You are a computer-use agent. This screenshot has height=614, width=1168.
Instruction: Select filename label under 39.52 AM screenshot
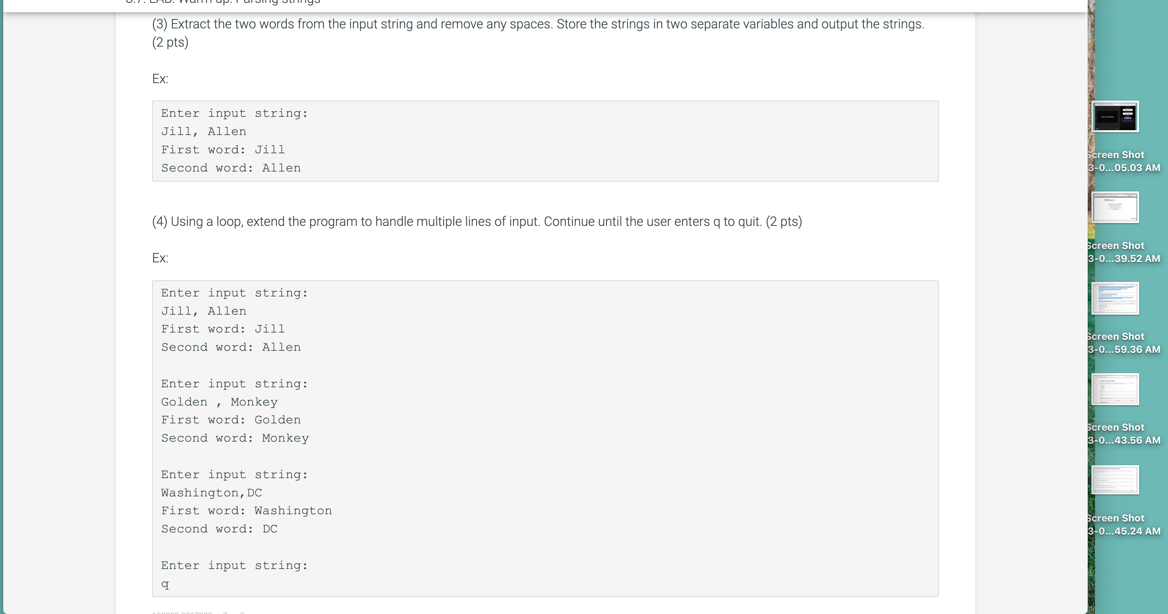click(1125, 252)
